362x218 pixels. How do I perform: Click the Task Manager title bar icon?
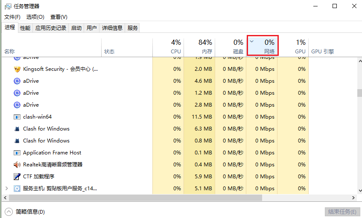(8, 6)
